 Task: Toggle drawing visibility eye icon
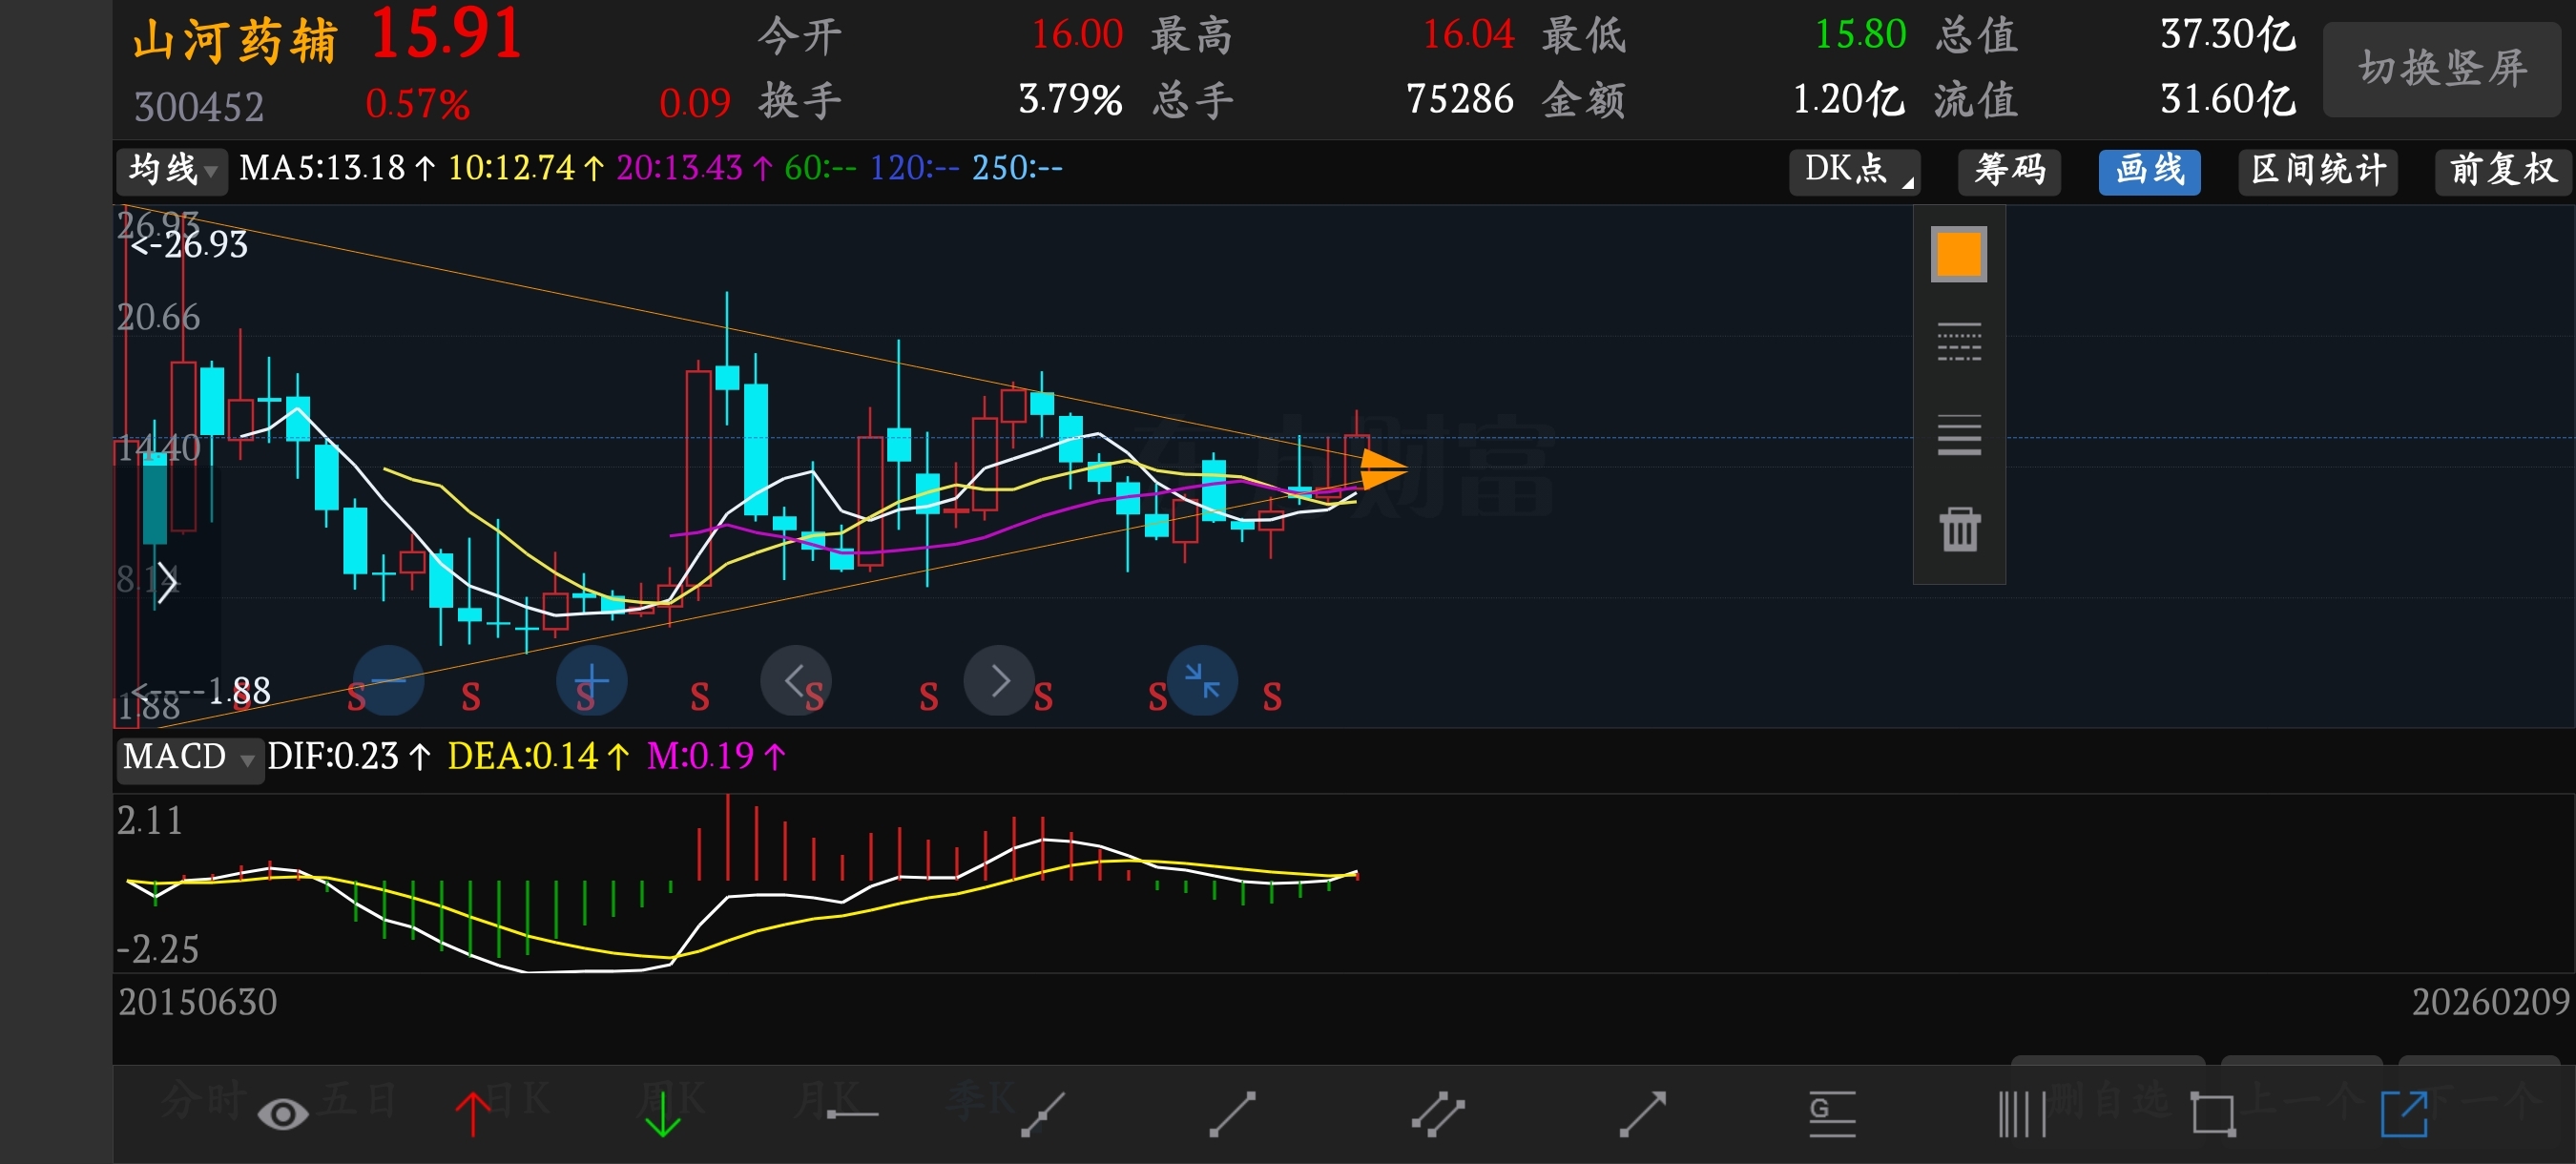[283, 1114]
